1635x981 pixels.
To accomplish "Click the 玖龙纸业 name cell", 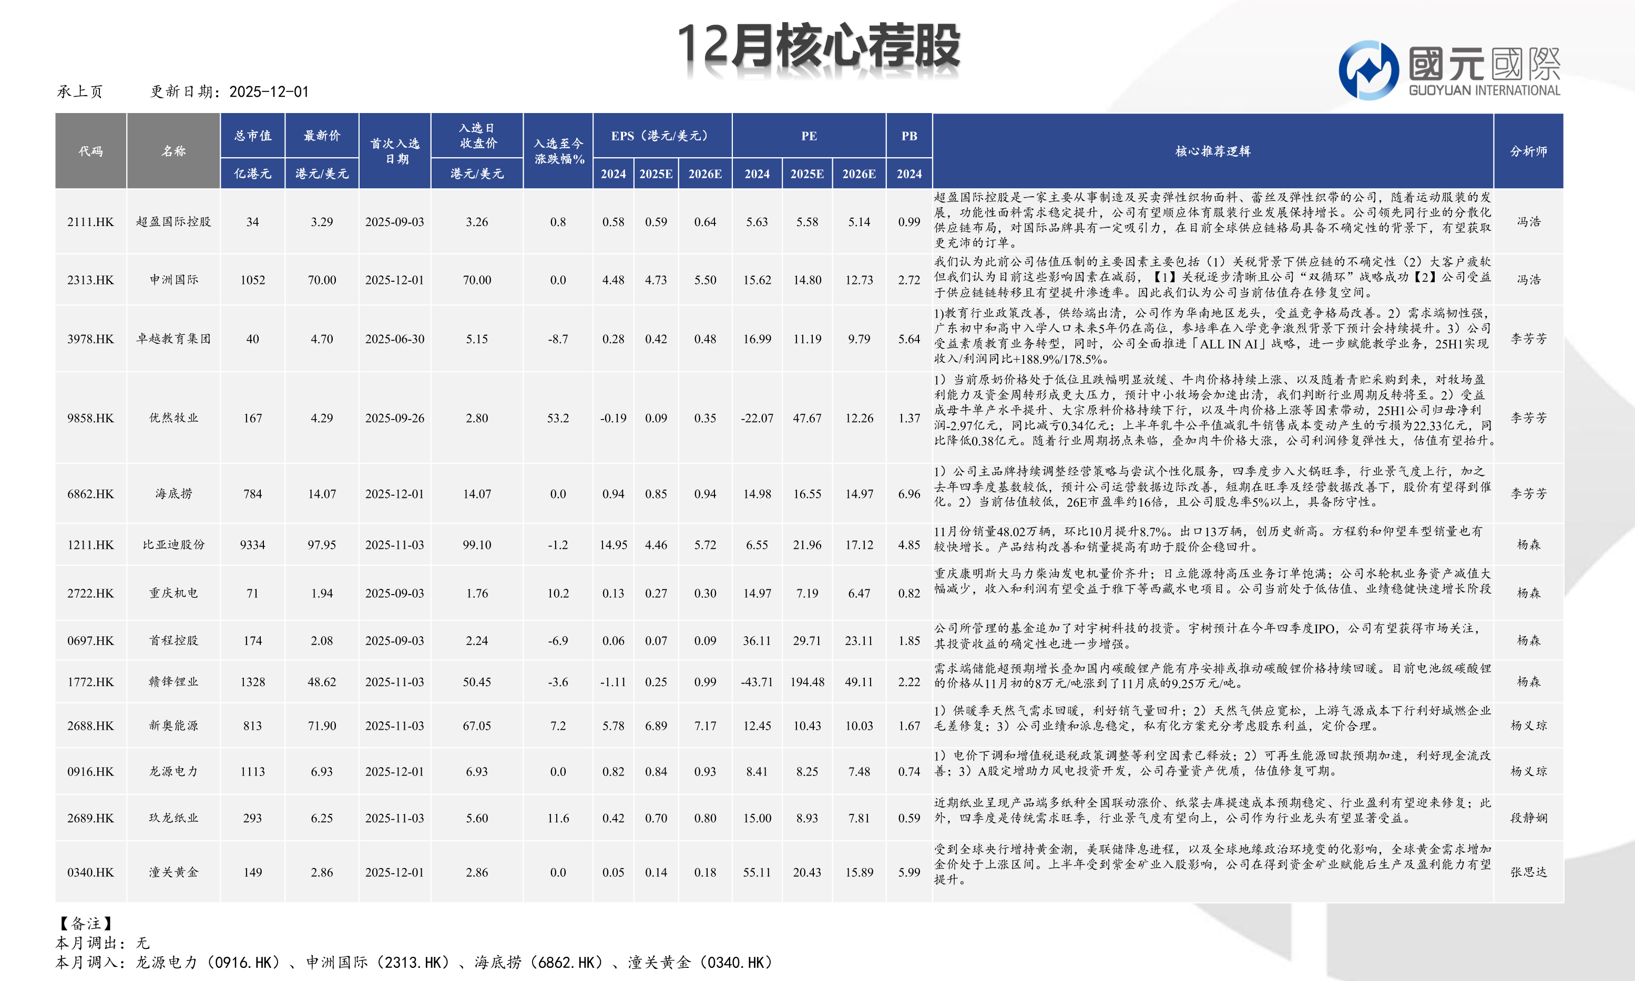I will [173, 819].
